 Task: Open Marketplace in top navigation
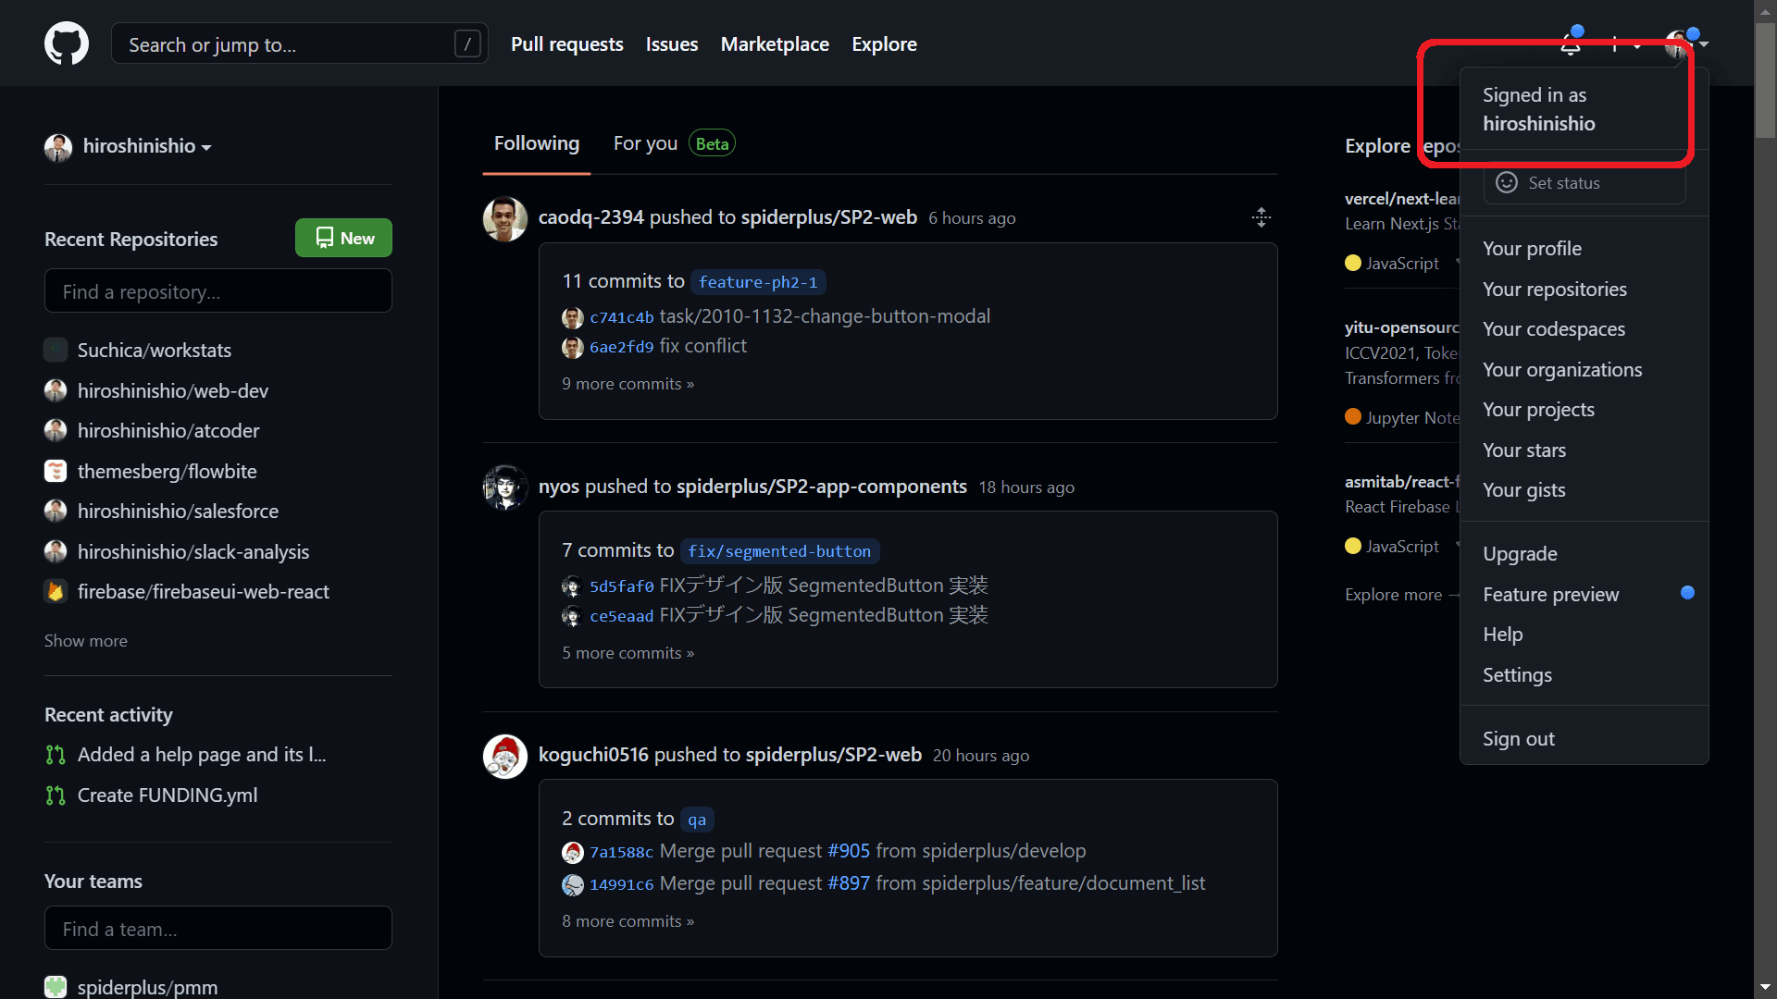click(x=775, y=43)
